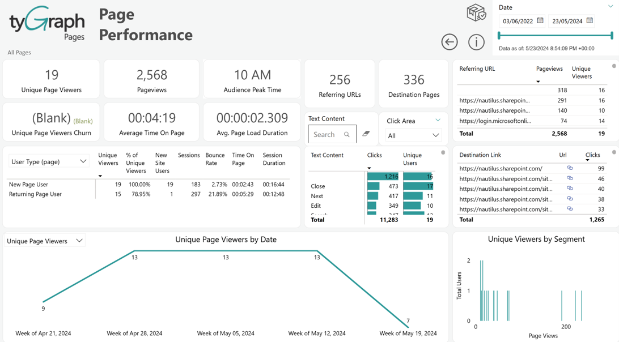The image size is (619, 342).
Task: Select the Average Time On Page card
Action: 151,122
